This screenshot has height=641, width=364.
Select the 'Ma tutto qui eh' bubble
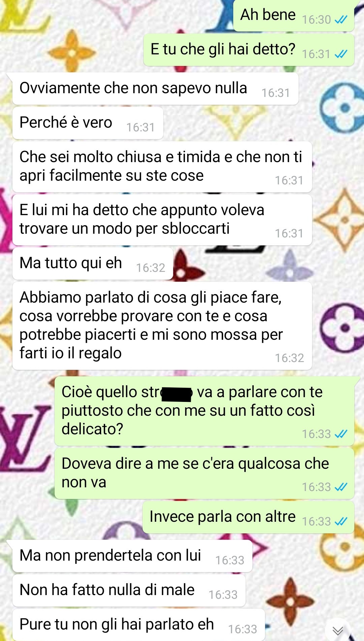point(93,263)
